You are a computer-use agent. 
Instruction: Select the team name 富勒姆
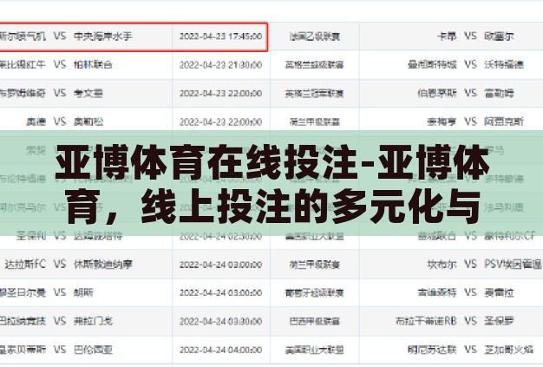click(499, 93)
